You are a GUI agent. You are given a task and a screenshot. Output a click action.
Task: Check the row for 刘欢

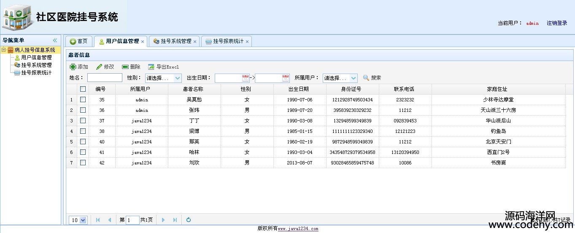tap(83, 162)
